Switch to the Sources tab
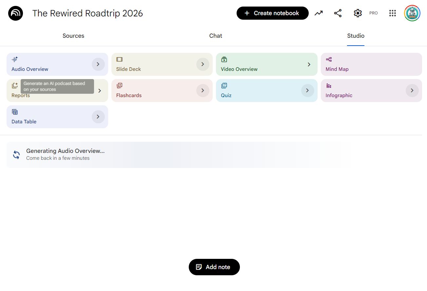 pos(73,36)
